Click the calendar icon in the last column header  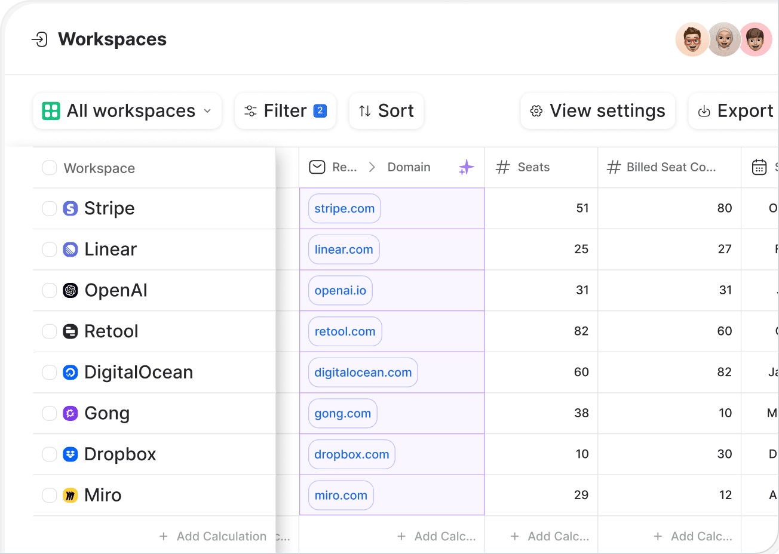coord(759,167)
